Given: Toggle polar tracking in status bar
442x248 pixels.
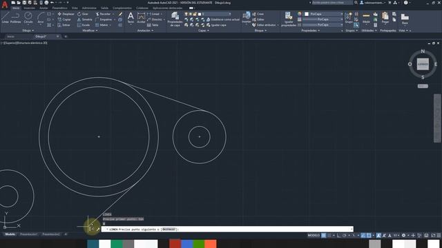Looking at the screenshot, I should [345, 236].
